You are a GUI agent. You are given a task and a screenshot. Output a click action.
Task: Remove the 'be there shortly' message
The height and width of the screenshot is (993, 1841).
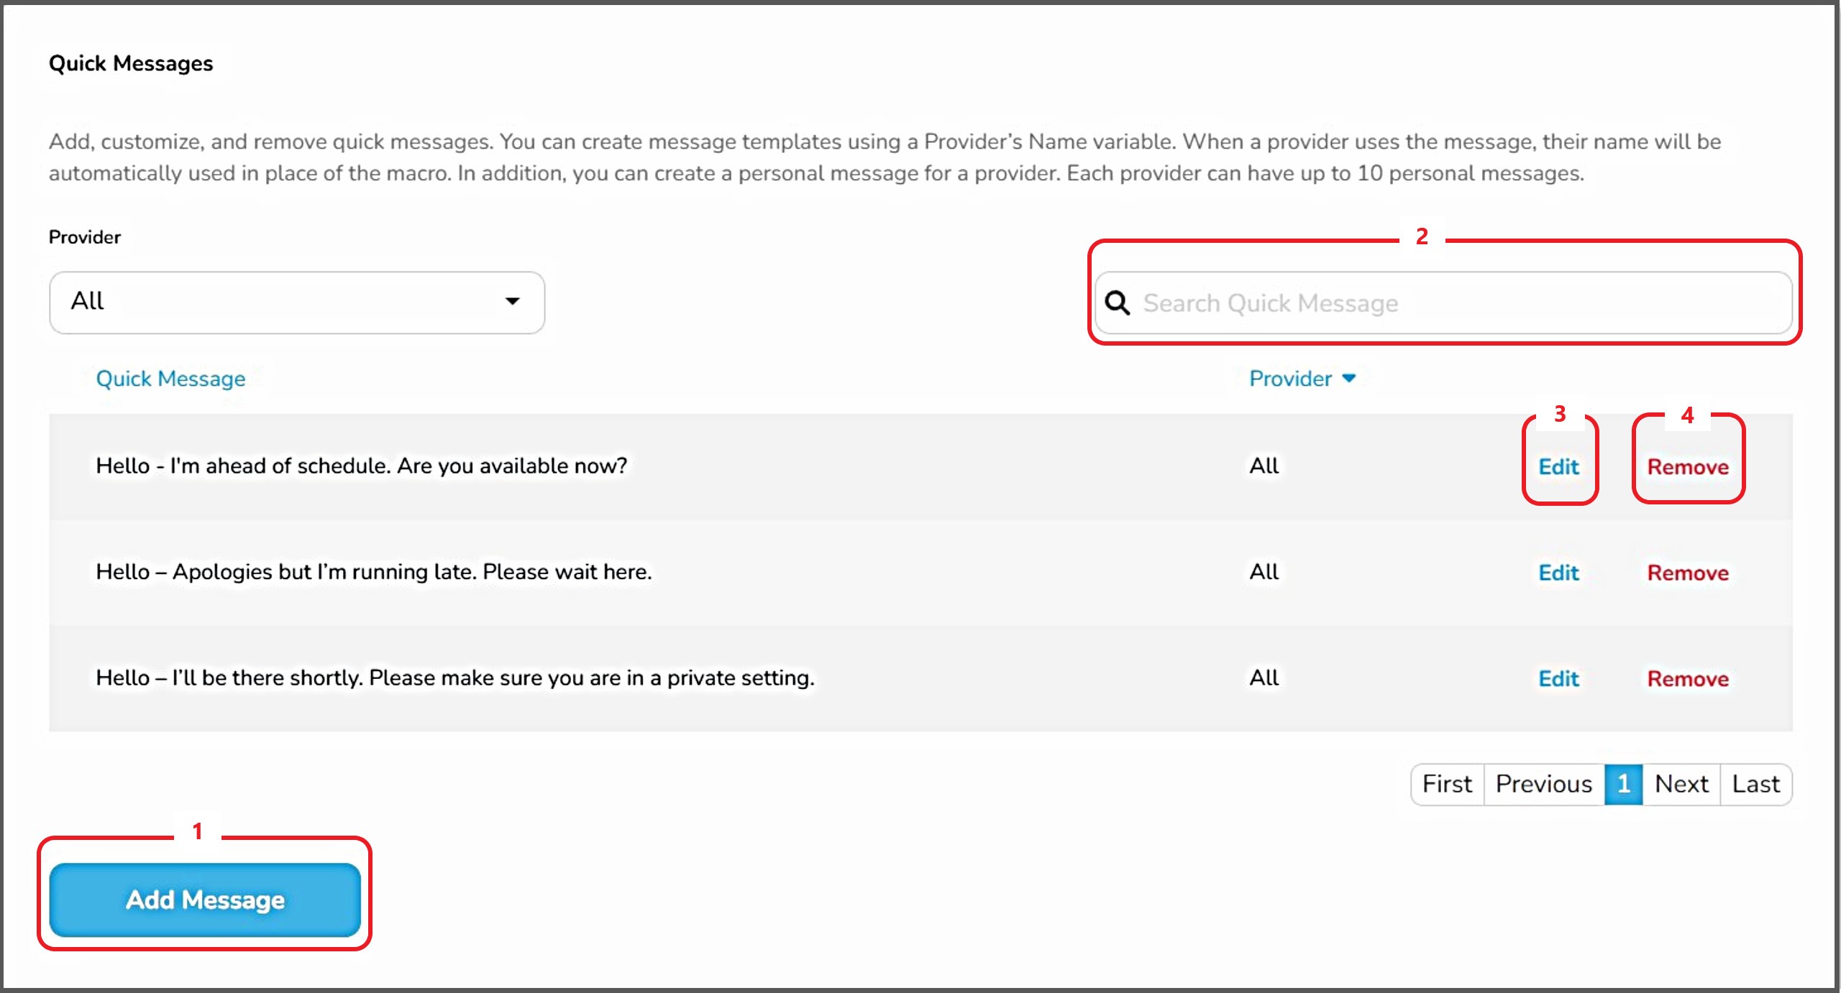(x=1687, y=678)
